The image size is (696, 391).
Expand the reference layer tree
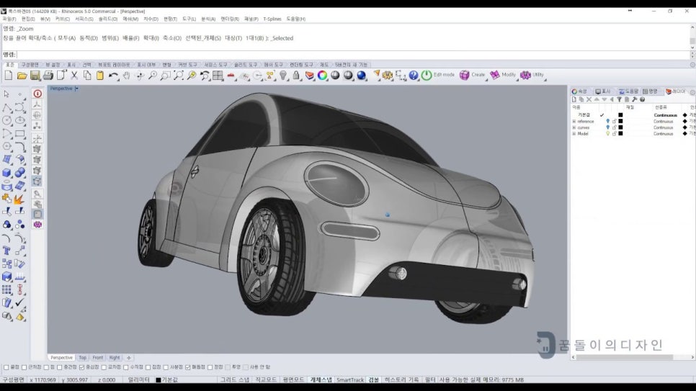(x=574, y=121)
